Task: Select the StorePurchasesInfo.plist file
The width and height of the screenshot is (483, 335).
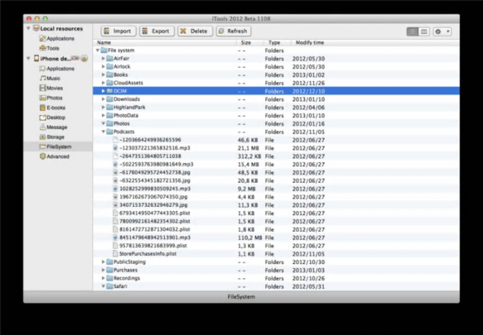Action: click(276, 254)
